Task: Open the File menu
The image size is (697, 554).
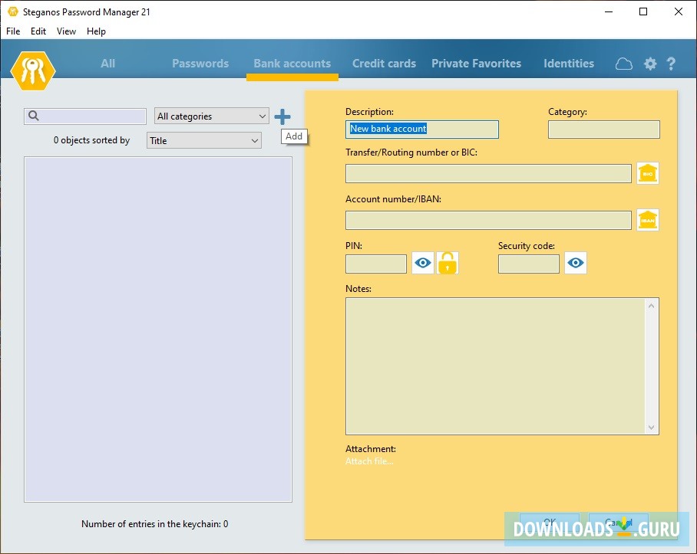Action: (x=13, y=31)
